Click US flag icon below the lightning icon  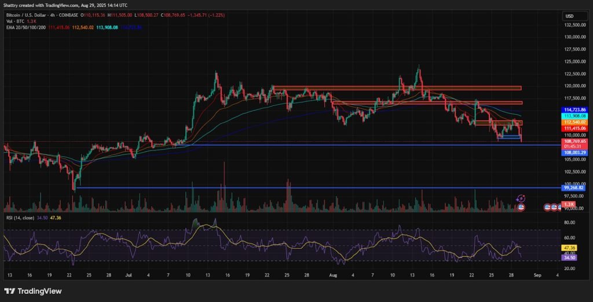click(521, 207)
